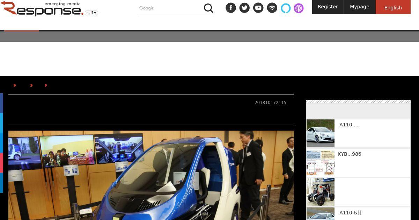Open the Facebook page icon
Viewport: 419px width, 220px height.
point(231,8)
